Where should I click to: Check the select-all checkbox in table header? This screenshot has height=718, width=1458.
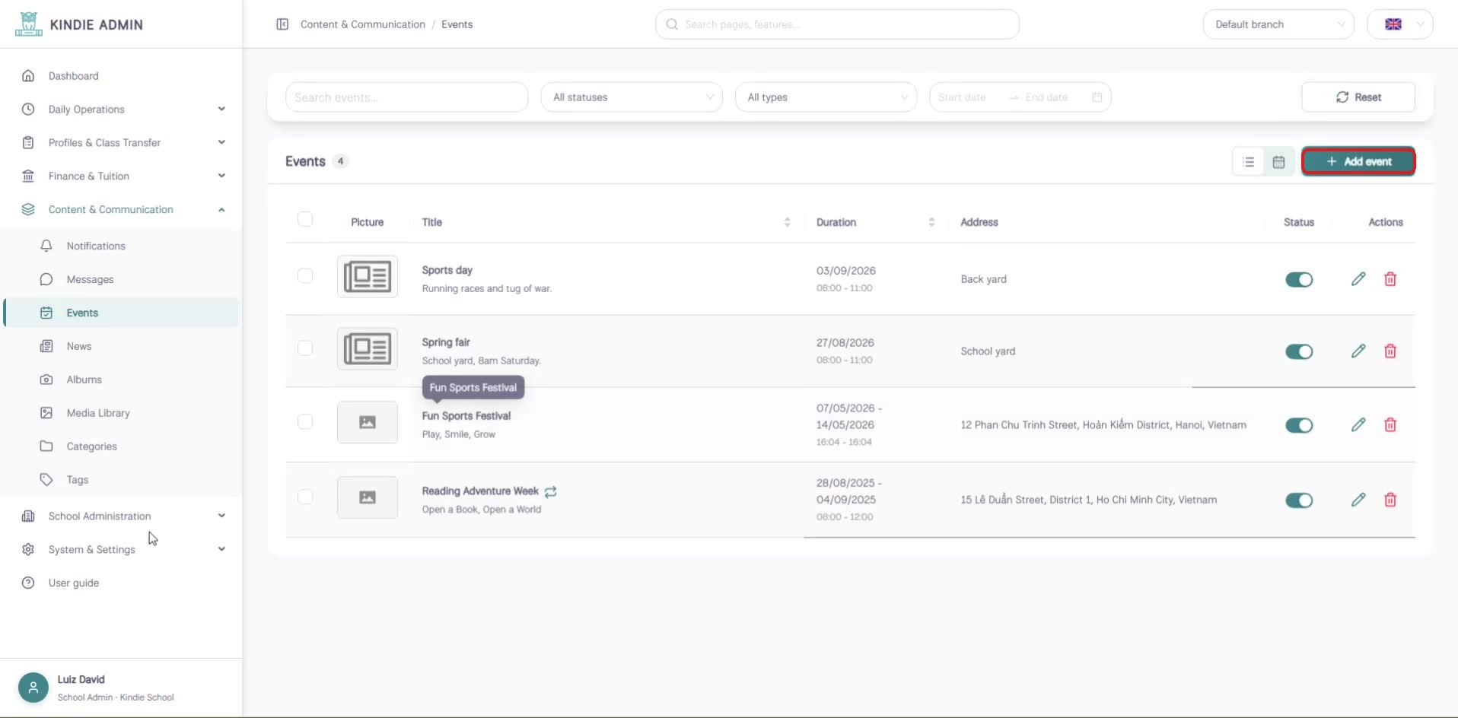305,219
